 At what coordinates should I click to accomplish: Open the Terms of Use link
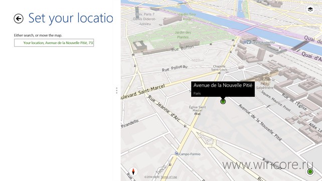click(169, 177)
